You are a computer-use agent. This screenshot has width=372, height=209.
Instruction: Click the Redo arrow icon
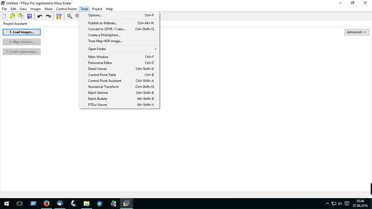pos(48,16)
